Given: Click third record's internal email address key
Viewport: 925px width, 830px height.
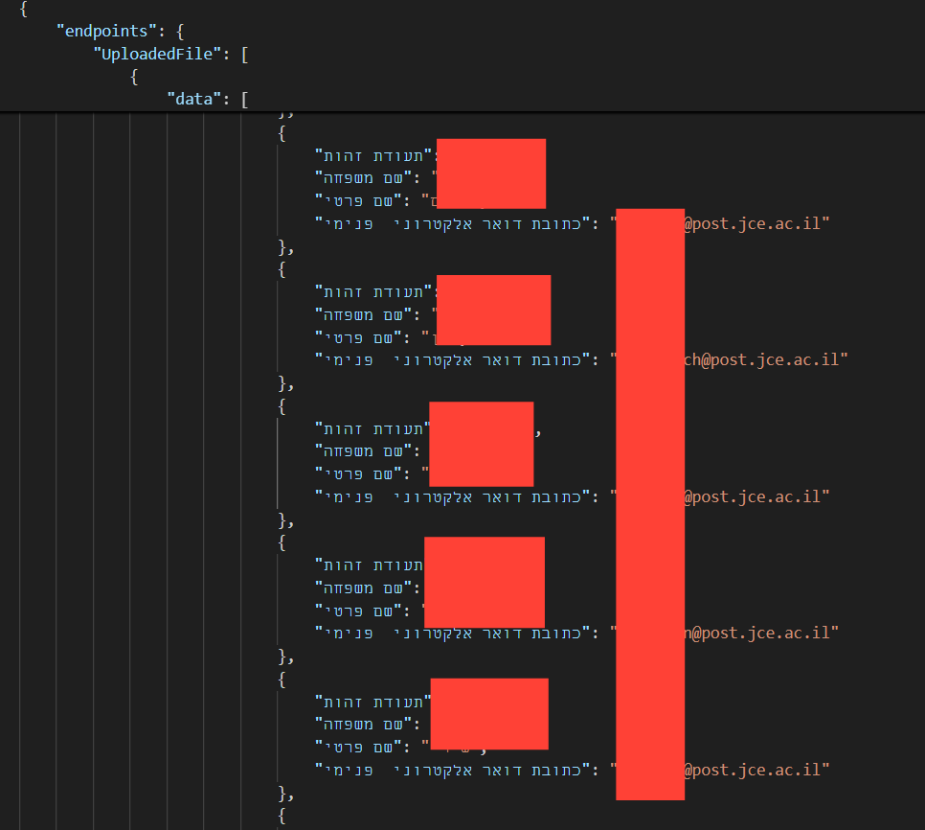Looking at the screenshot, I should (x=453, y=497).
